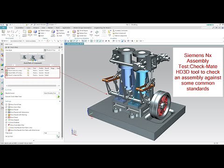
Task: Select the last failed Check-Mate result row
Action: (33, 75)
